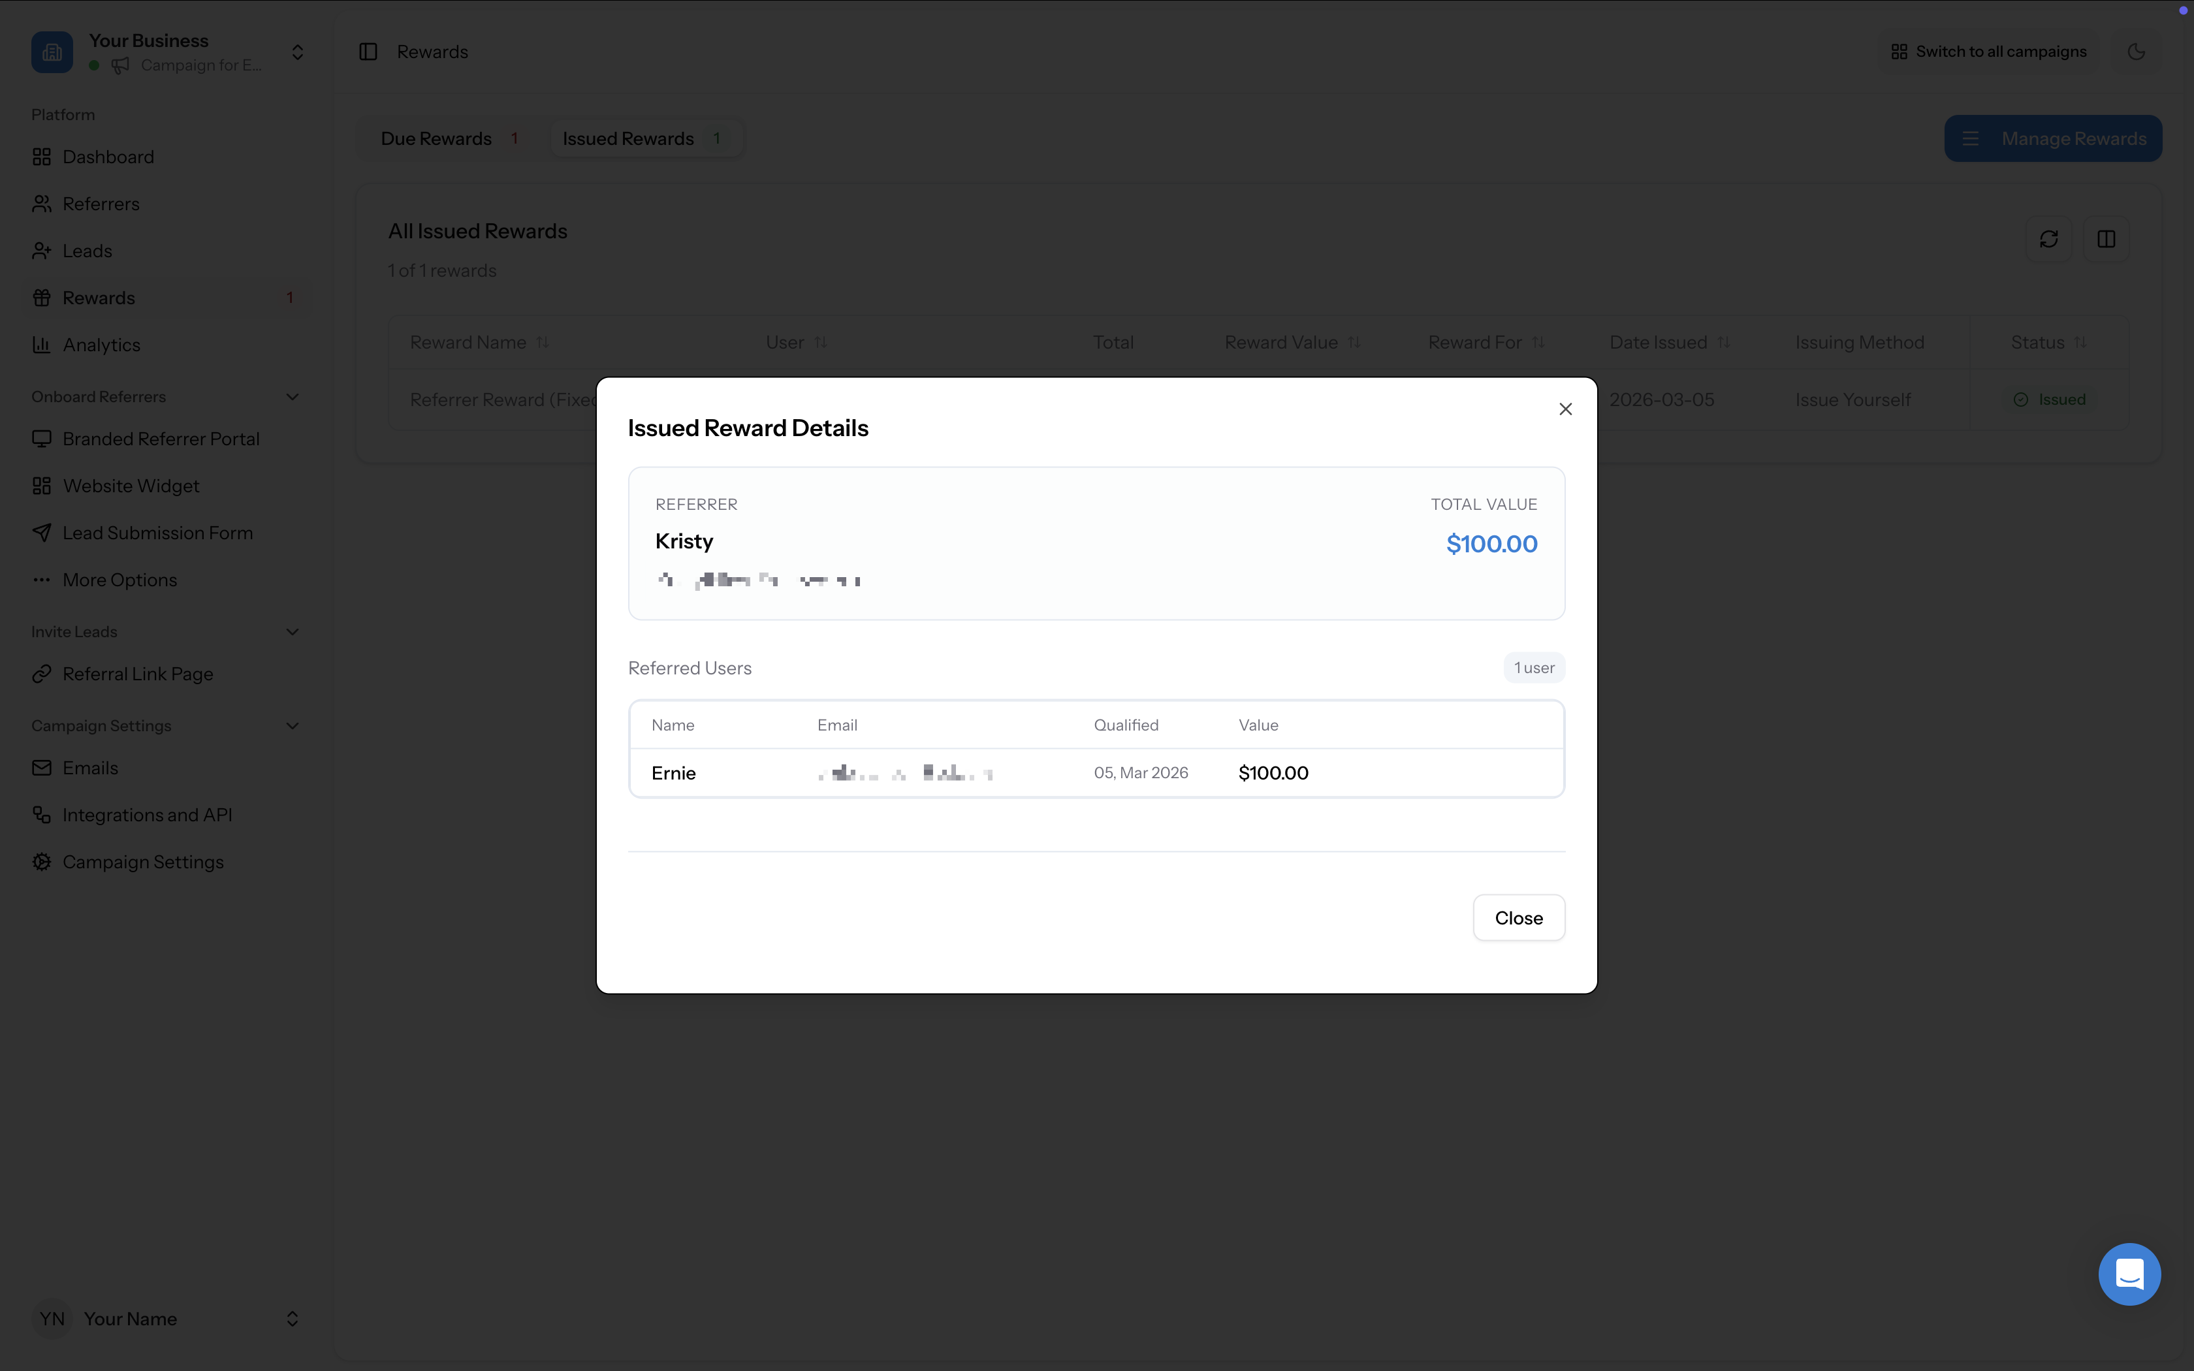This screenshot has width=2194, height=1371.
Task: Open the Lead Submission Form section
Action: 158,532
